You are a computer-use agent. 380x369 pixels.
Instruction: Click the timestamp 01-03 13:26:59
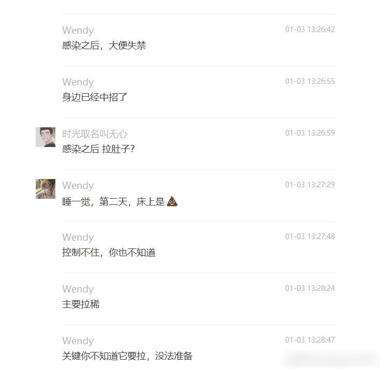click(310, 133)
